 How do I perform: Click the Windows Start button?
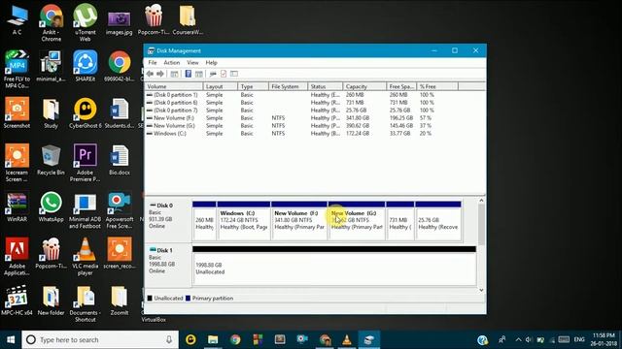click(x=11, y=339)
